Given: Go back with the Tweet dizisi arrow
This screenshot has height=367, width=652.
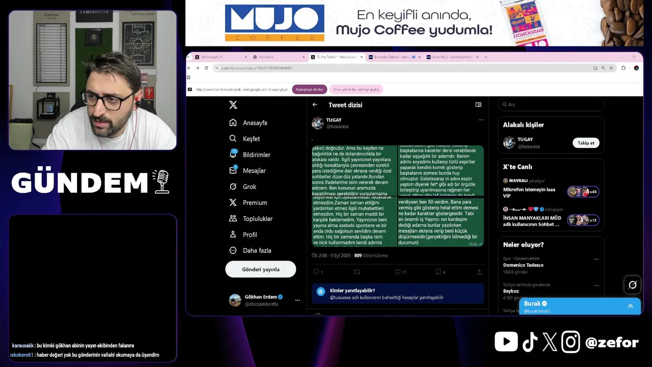Looking at the screenshot, I should (x=315, y=104).
